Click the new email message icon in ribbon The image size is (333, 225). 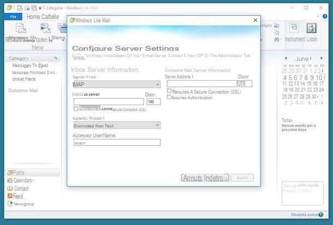tap(21, 28)
